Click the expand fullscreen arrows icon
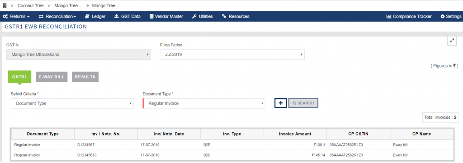 [x=452, y=41]
